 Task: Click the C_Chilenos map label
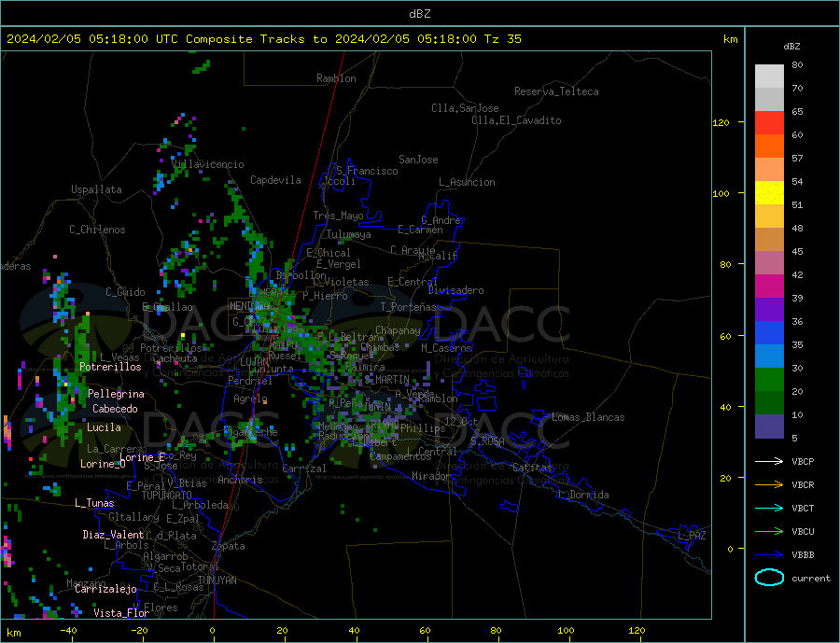(97, 230)
